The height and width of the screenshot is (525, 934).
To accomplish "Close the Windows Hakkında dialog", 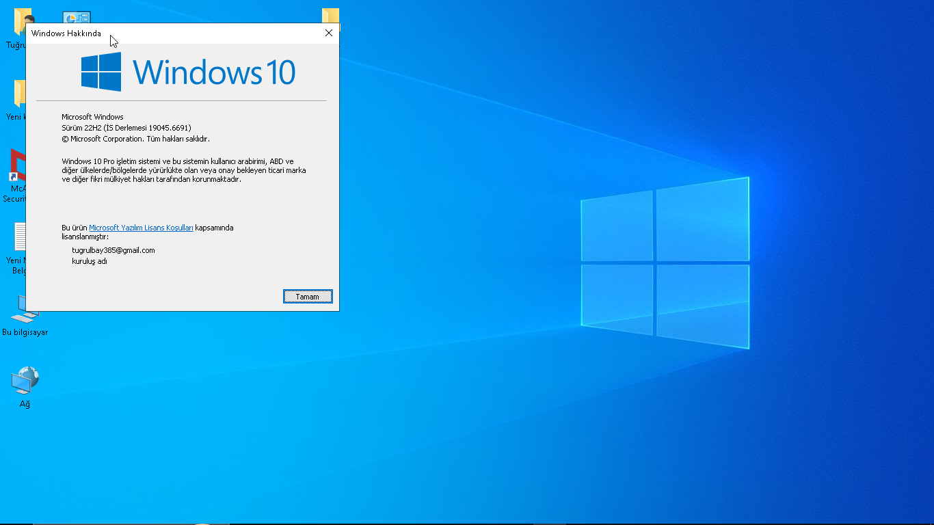I will (328, 33).
